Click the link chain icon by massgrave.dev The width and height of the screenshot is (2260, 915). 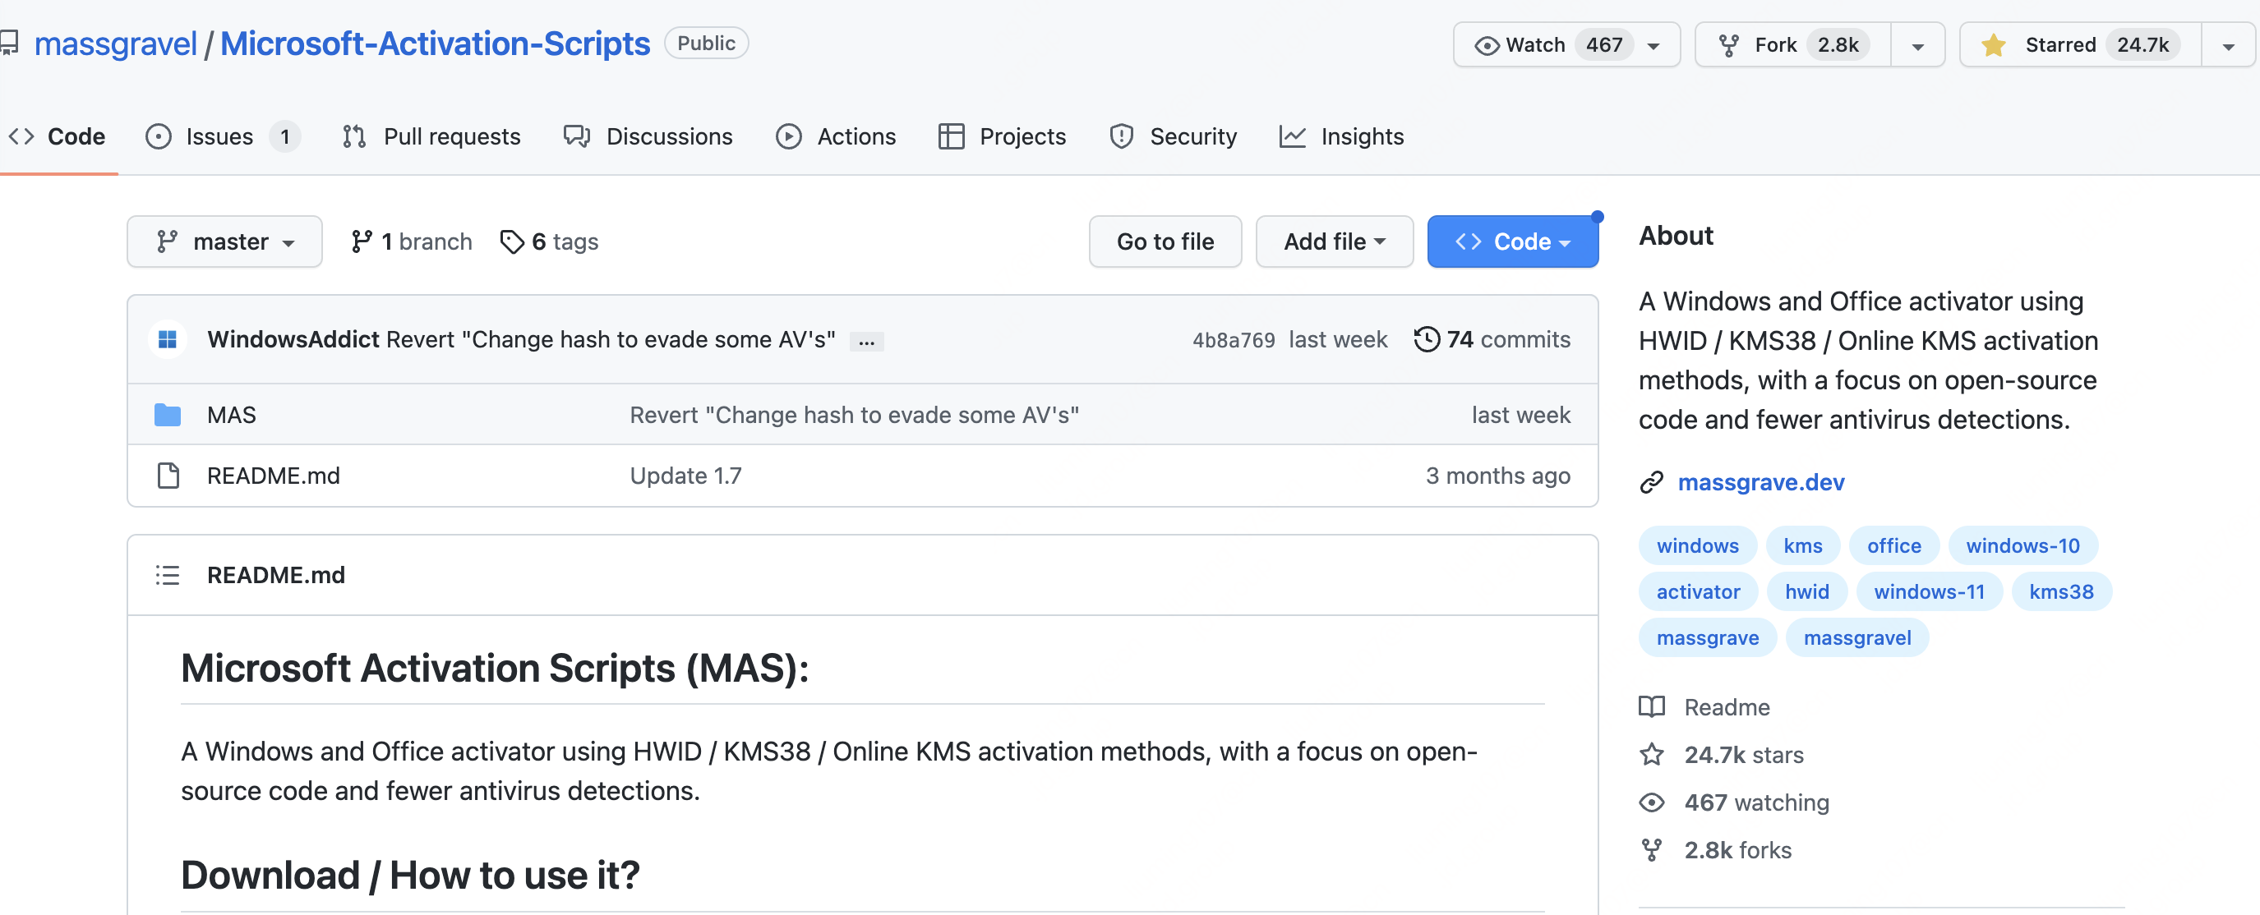click(1652, 483)
